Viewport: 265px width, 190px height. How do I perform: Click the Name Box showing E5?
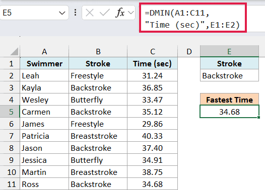[34, 13]
